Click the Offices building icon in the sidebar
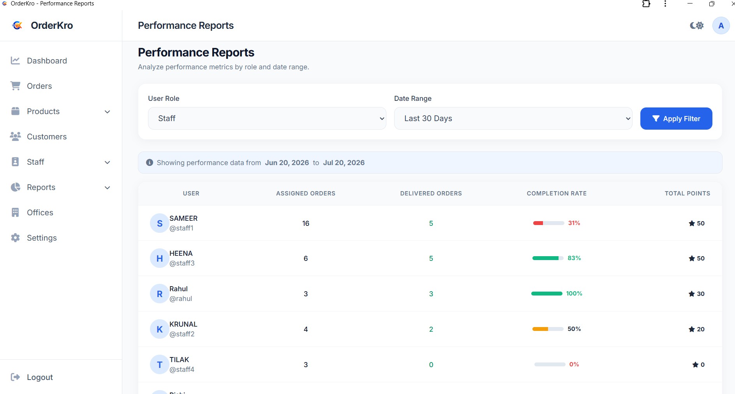Viewport: 735px width, 394px height. pos(15,213)
